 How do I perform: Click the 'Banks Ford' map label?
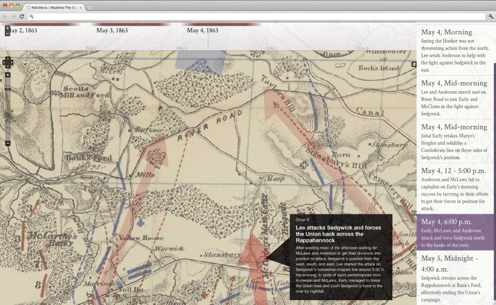(x=88, y=158)
